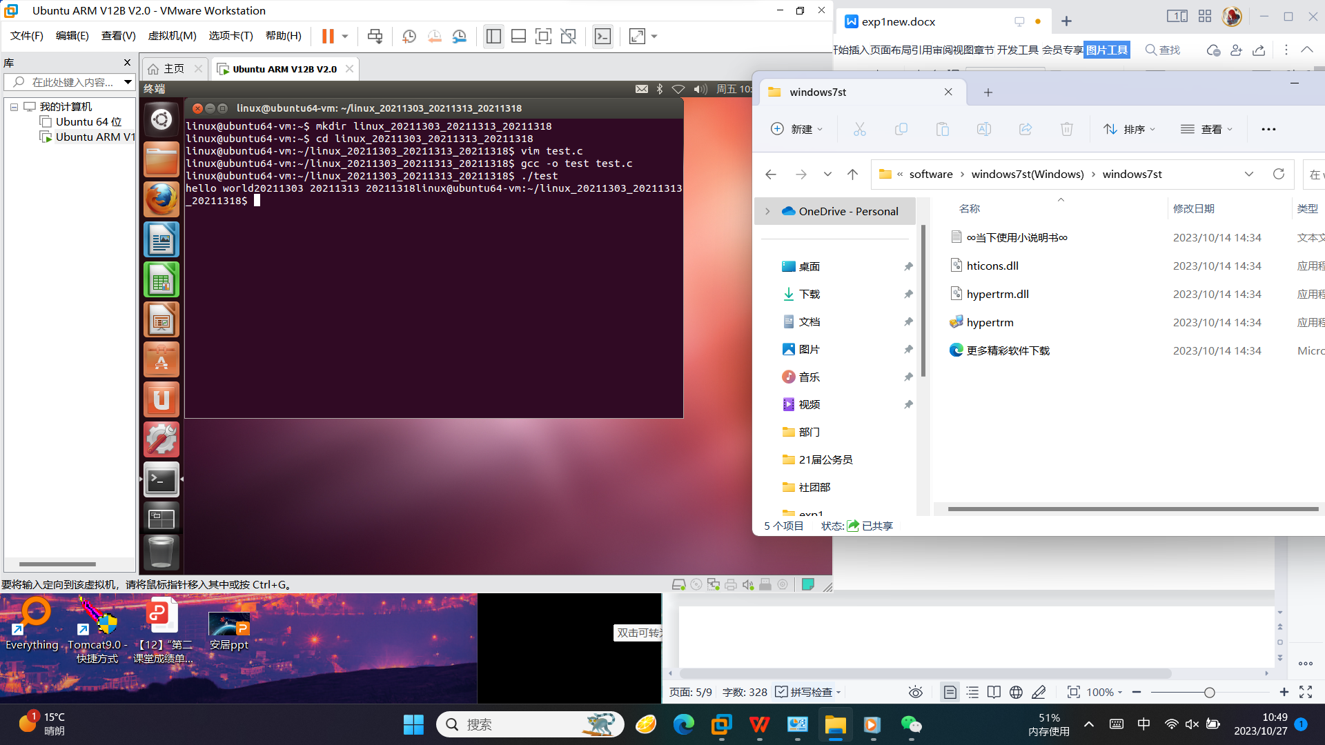Viewport: 1325px width, 745px height.
Task: Click the delete trash icon in Explorer
Action: [x=1066, y=129]
